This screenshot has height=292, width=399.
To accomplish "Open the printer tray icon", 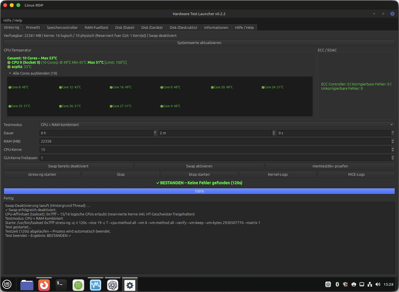I will point(354,284).
